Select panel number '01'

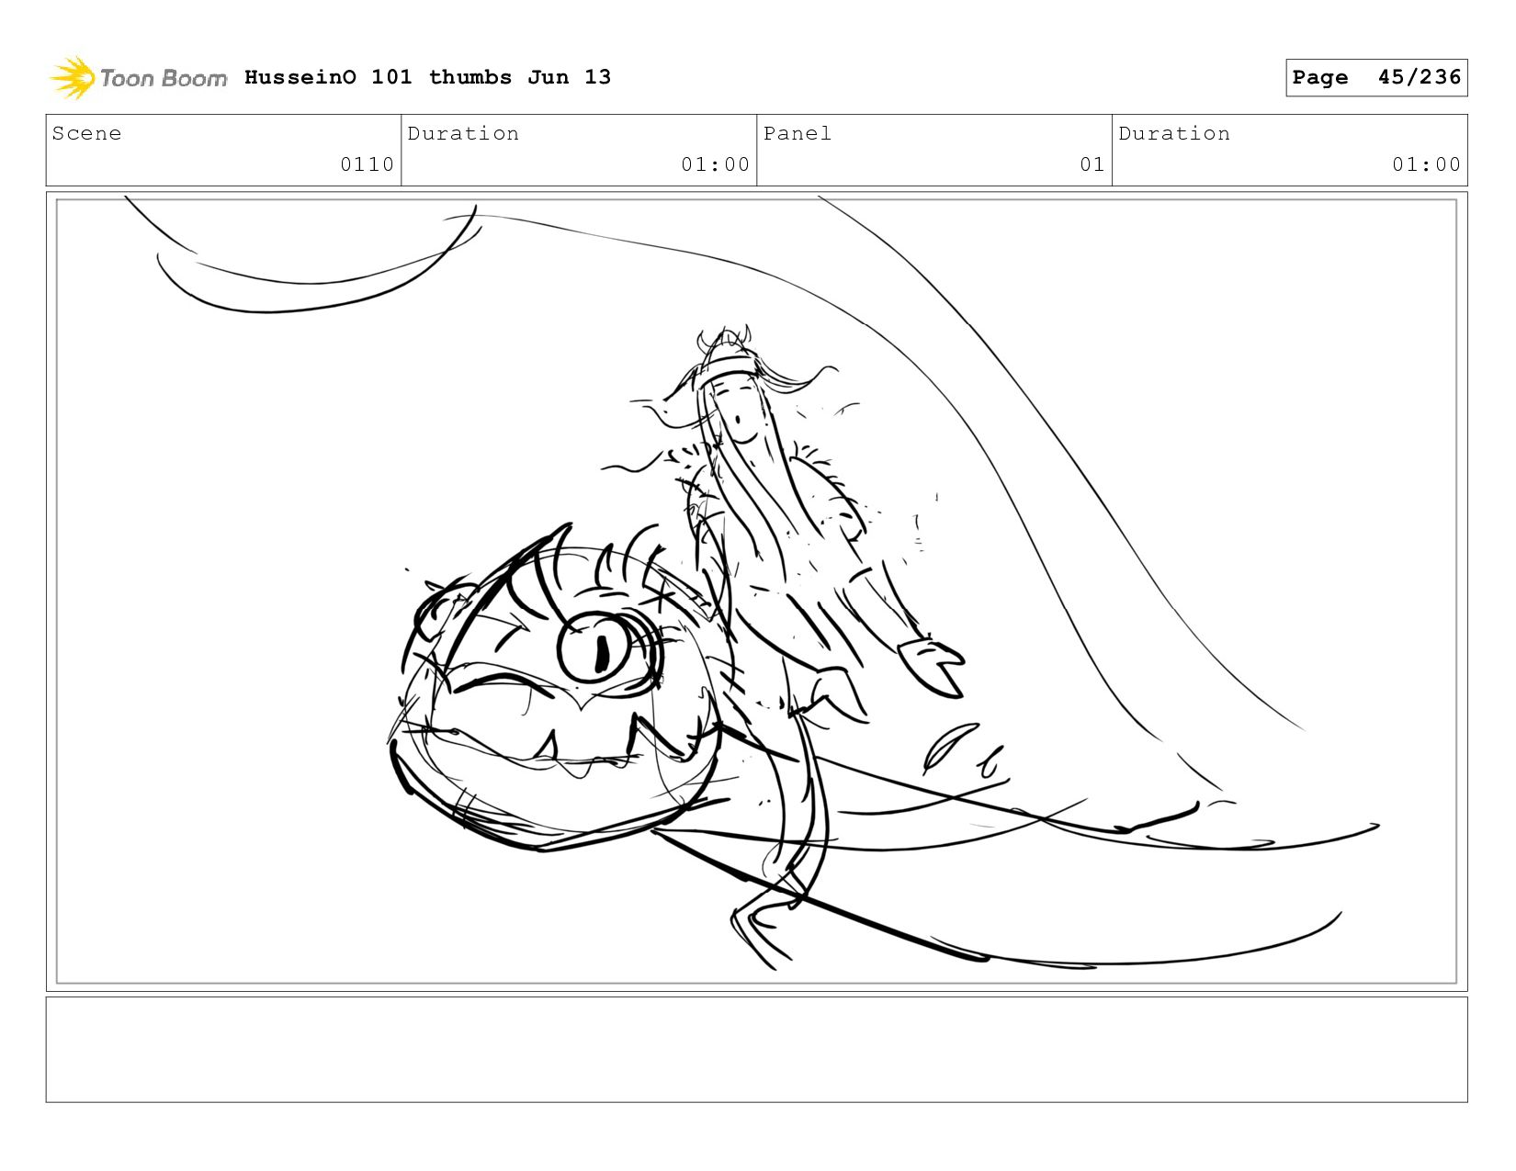tap(1092, 164)
